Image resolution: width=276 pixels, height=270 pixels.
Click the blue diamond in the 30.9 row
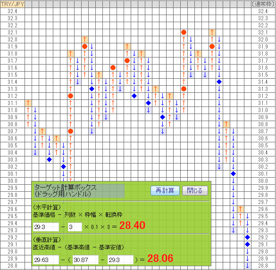tap(162, 117)
